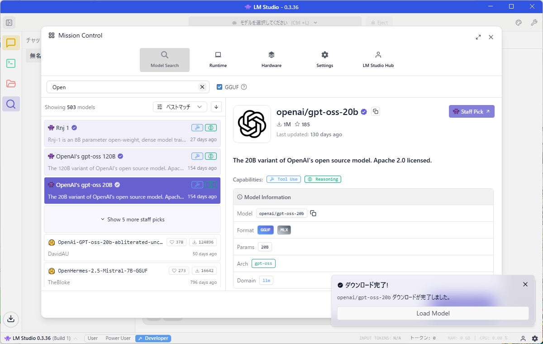Open the chat icon in left sidebar
Image resolution: width=543 pixels, height=344 pixels.
[x=11, y=43]
